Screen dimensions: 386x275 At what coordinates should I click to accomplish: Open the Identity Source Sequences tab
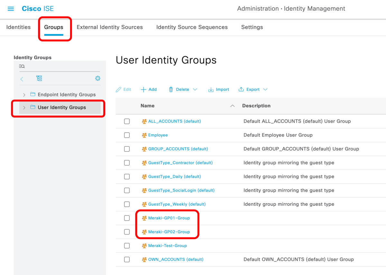192,27
